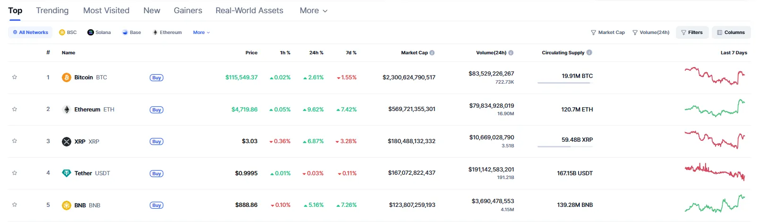Click Bitcoin price $115,549.37

point(241,77)
